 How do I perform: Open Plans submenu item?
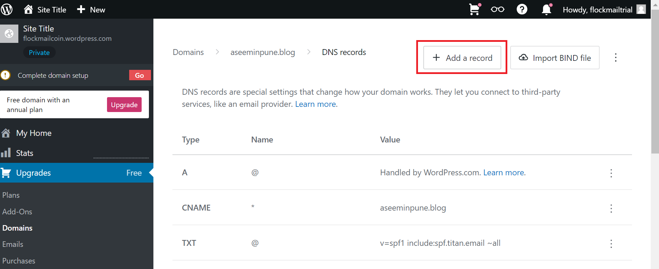11,195
